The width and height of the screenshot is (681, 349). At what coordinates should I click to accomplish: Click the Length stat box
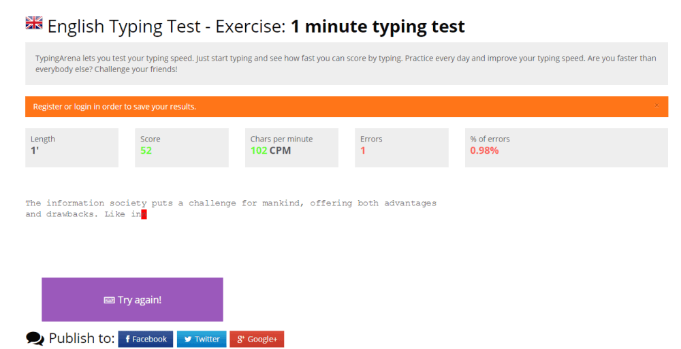coord(72,148)
